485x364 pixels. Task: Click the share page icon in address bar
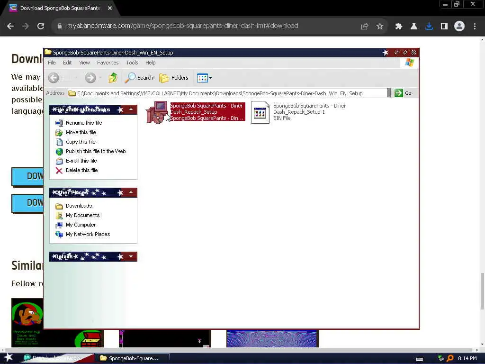tap(364, 27)
